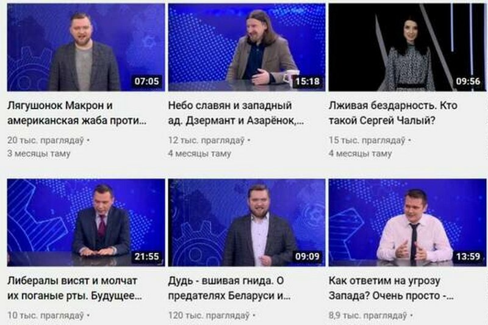Click the '20 тыс. праглядаў' view count text

46,141
